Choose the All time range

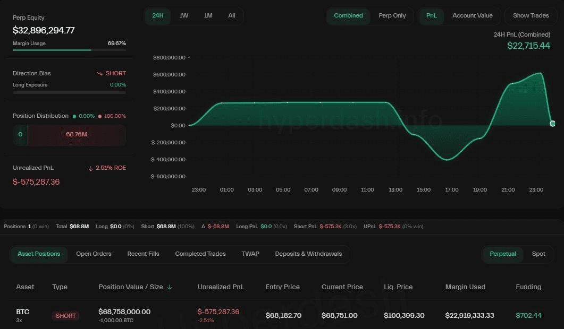pyautogui.click(x=232, y=16)
